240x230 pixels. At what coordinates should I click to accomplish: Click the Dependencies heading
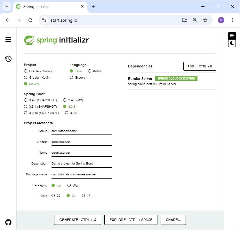tap(140, 66)
